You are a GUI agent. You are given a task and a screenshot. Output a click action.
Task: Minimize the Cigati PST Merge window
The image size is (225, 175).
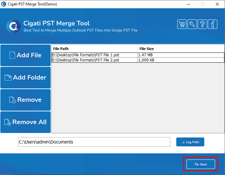(x=188, y=4)
